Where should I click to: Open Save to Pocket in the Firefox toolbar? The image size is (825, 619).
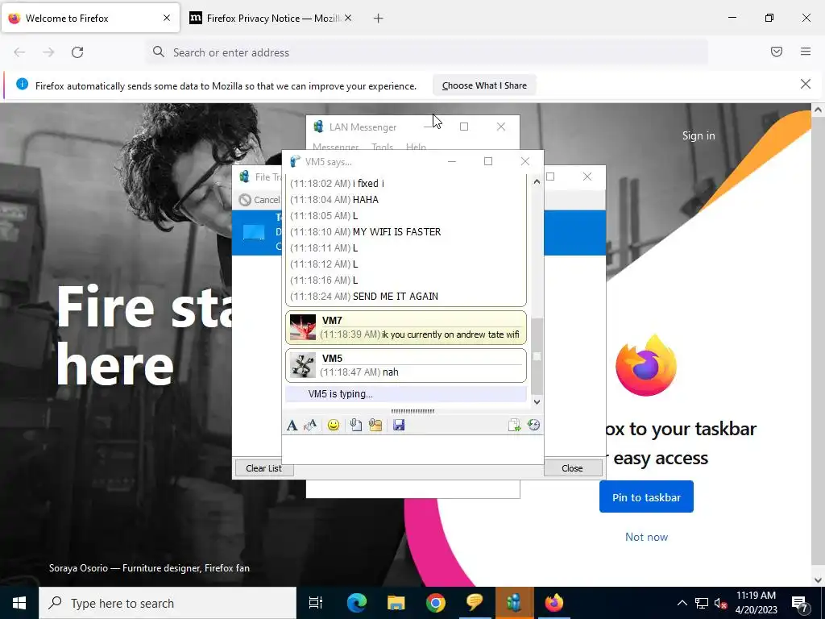tap(777, 52)
